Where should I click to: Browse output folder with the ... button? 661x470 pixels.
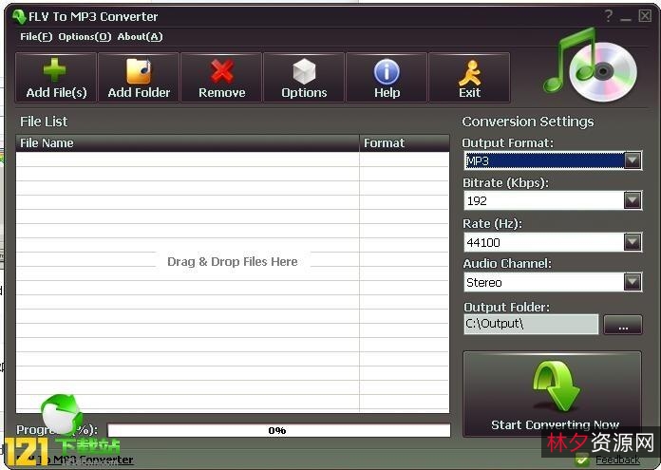(623, 325)
